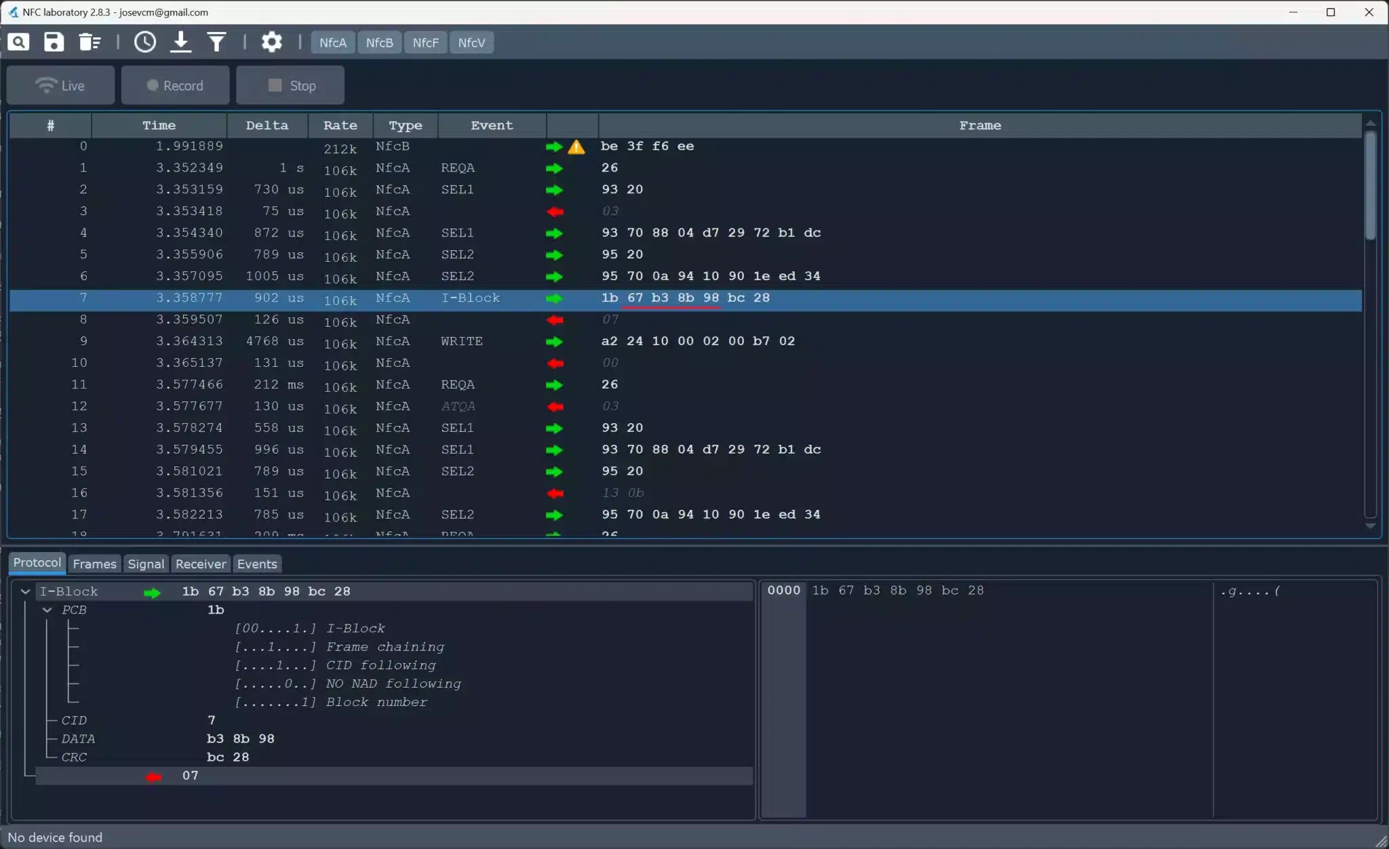Sort by the Delta column header
The image size is (1389, 849).
coord(267,125)
